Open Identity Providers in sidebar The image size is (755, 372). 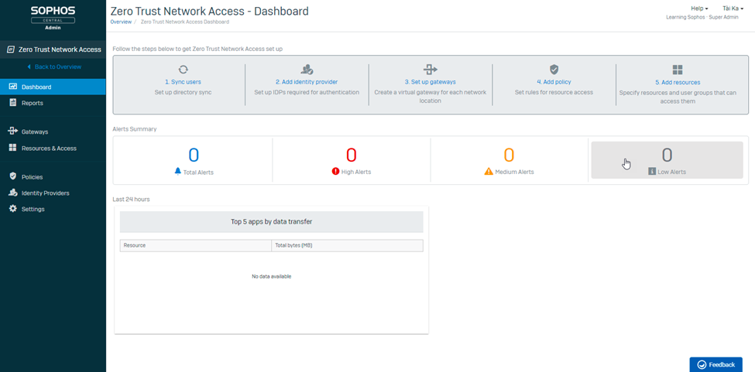coord(53,193)
